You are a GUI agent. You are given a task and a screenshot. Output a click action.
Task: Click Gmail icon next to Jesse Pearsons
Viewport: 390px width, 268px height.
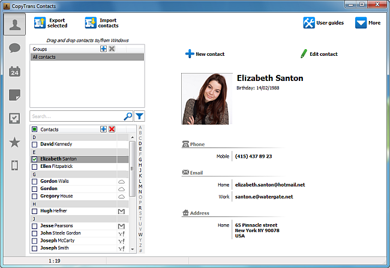pos(121,226)
